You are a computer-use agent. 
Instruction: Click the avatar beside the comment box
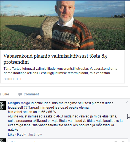pyautogui.click(x=3, y=140)
